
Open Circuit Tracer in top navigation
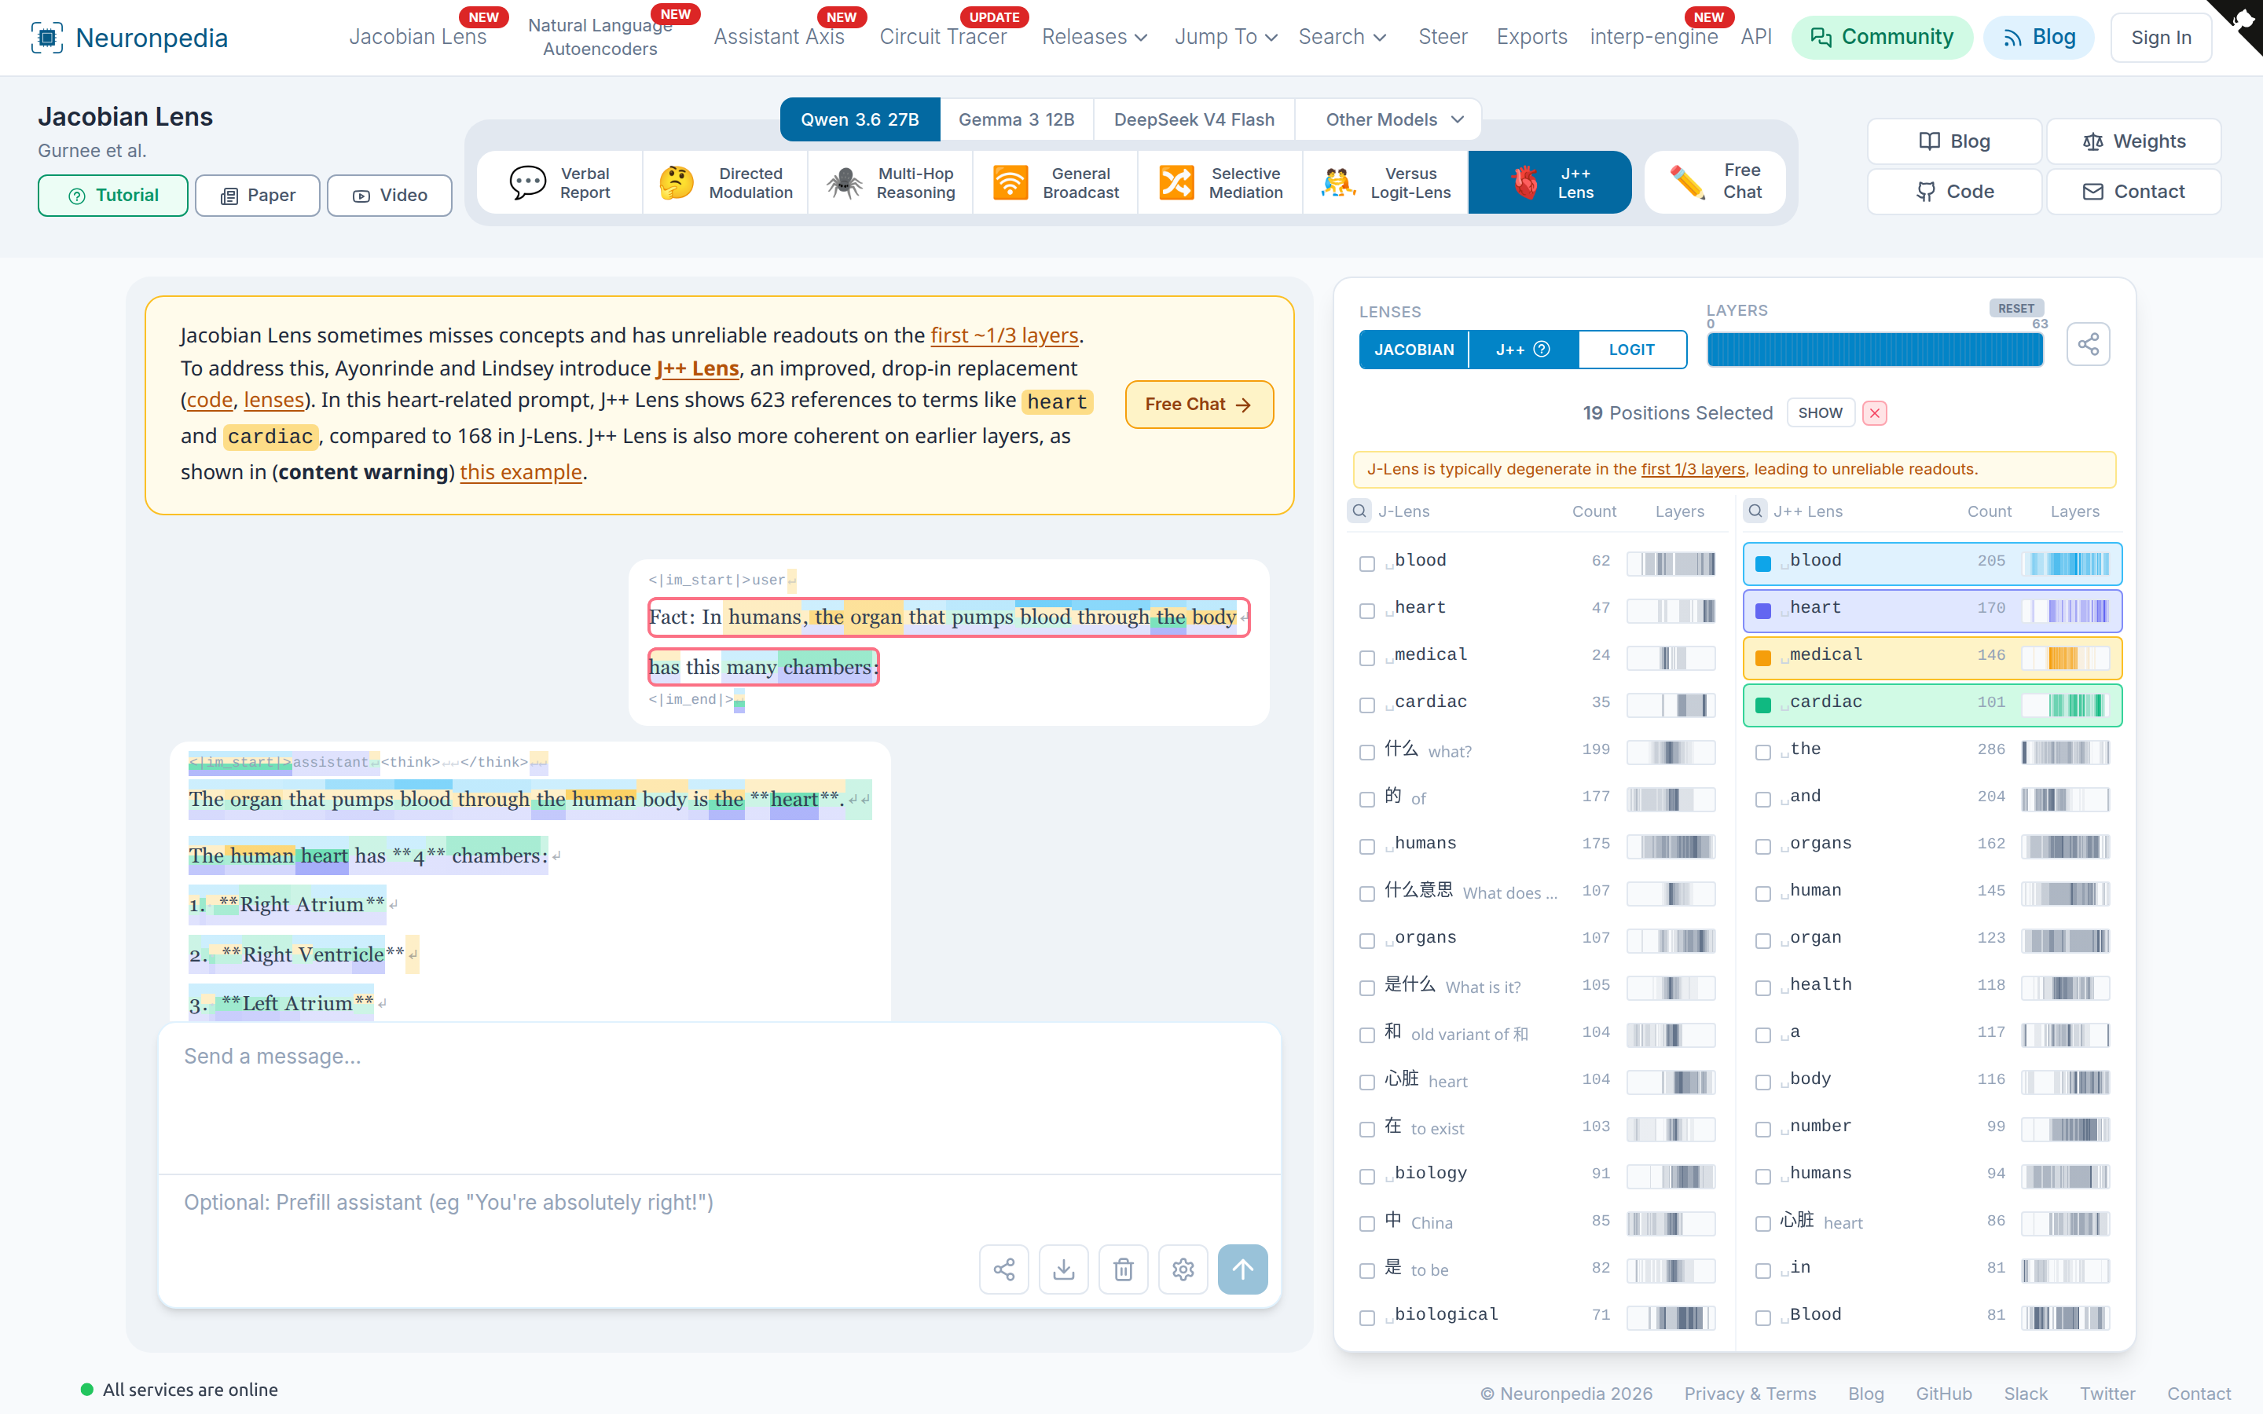pos(943,38)
